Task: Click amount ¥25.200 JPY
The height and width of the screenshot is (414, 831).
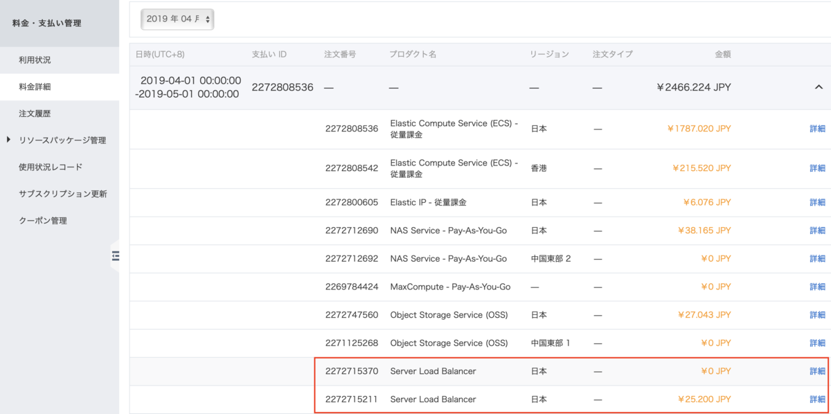Action: (x=705, y=399)
